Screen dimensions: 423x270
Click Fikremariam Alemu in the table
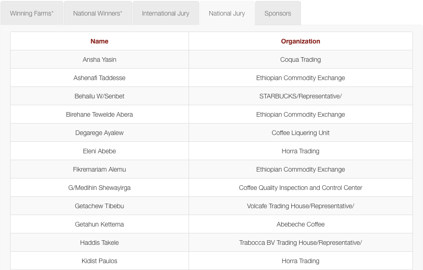point(100,169)
